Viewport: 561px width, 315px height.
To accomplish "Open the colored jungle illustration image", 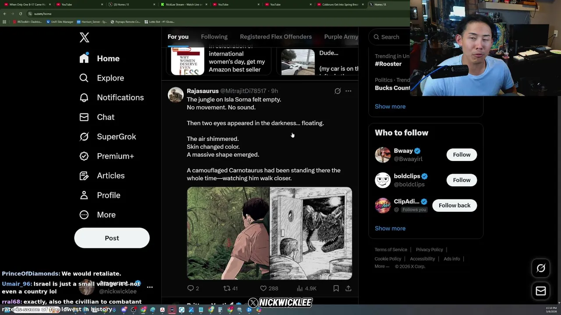I will (x=228, y=233).
